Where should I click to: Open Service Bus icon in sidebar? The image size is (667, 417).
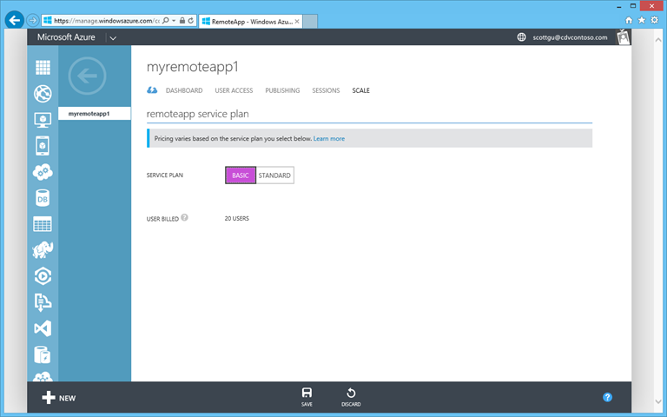43,302
